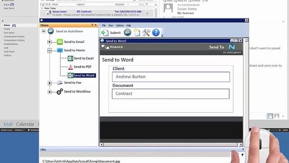The width and height of the screenshot is (289, 163).
Task: Click the Favorites Sent Items folder
Action: coord(9,8)
